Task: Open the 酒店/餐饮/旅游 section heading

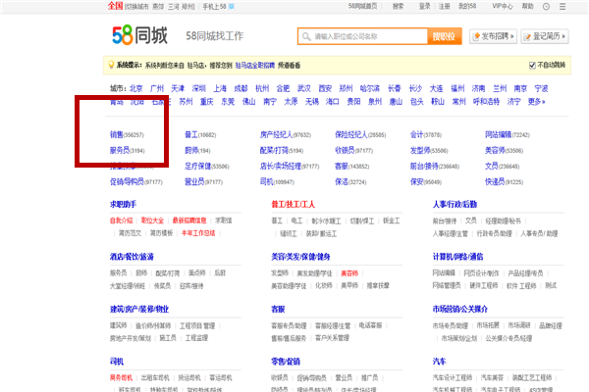Action: pos(132,257)
